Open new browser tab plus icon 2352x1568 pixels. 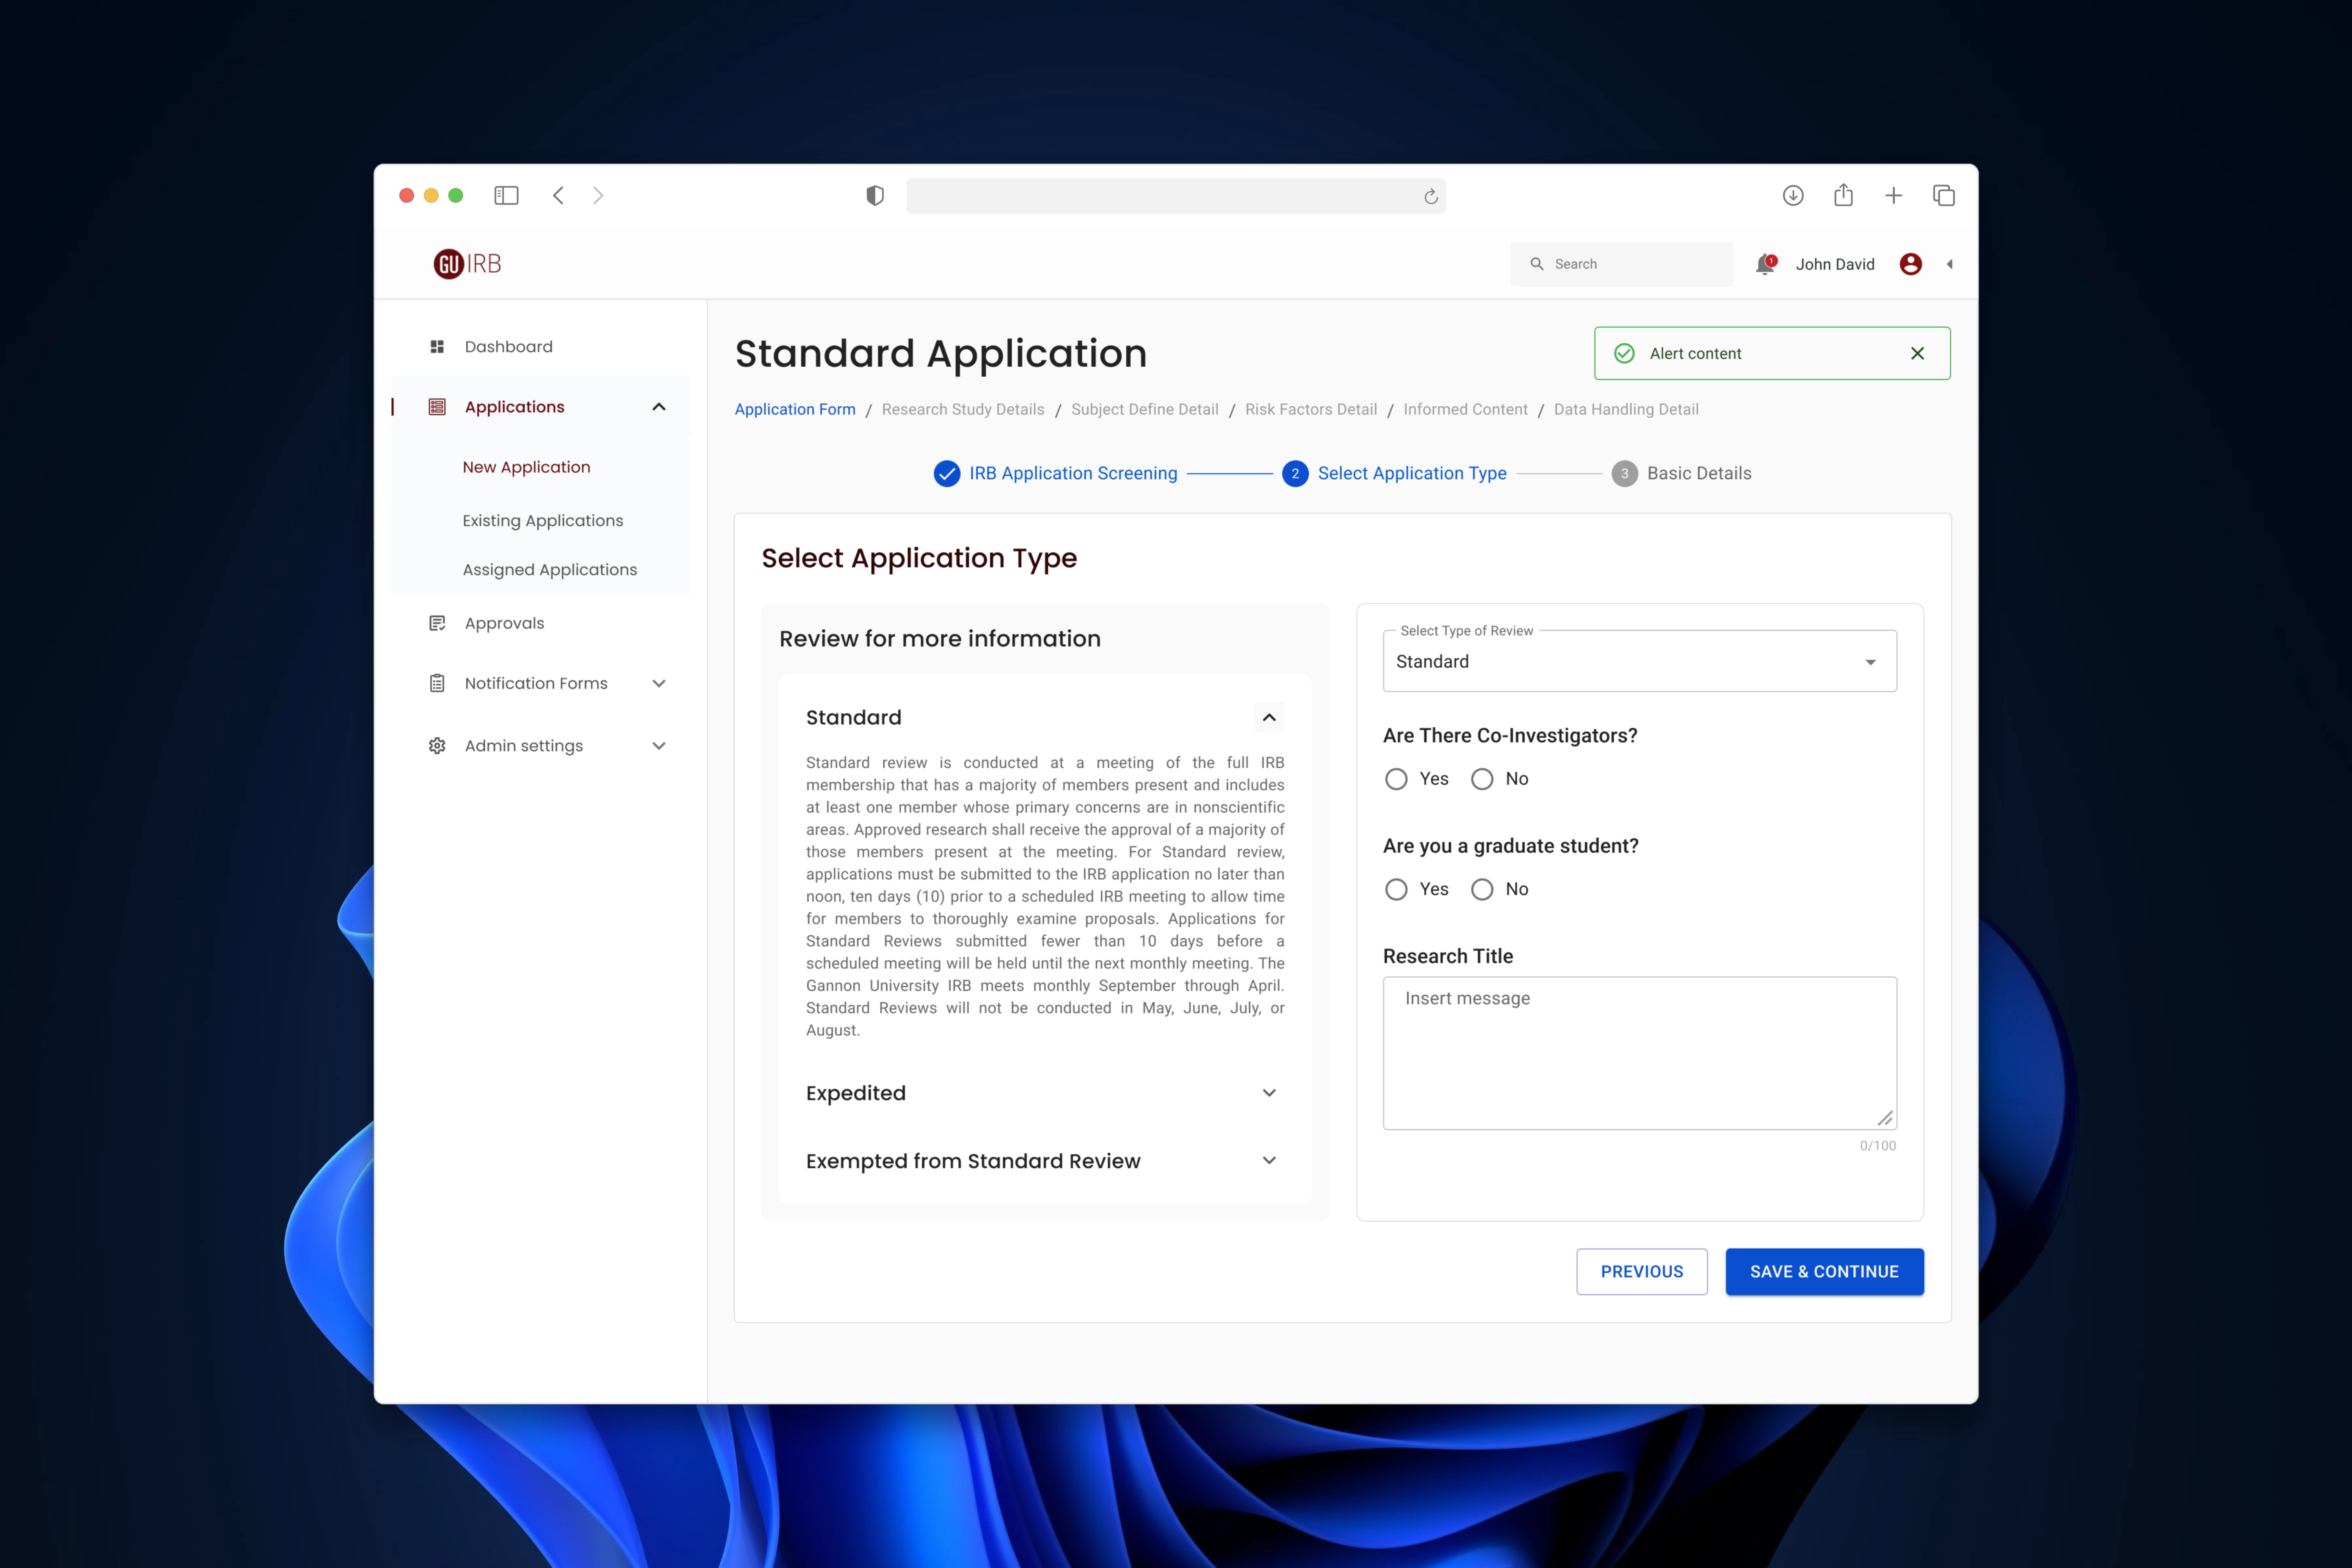[x=1893, y=196]
